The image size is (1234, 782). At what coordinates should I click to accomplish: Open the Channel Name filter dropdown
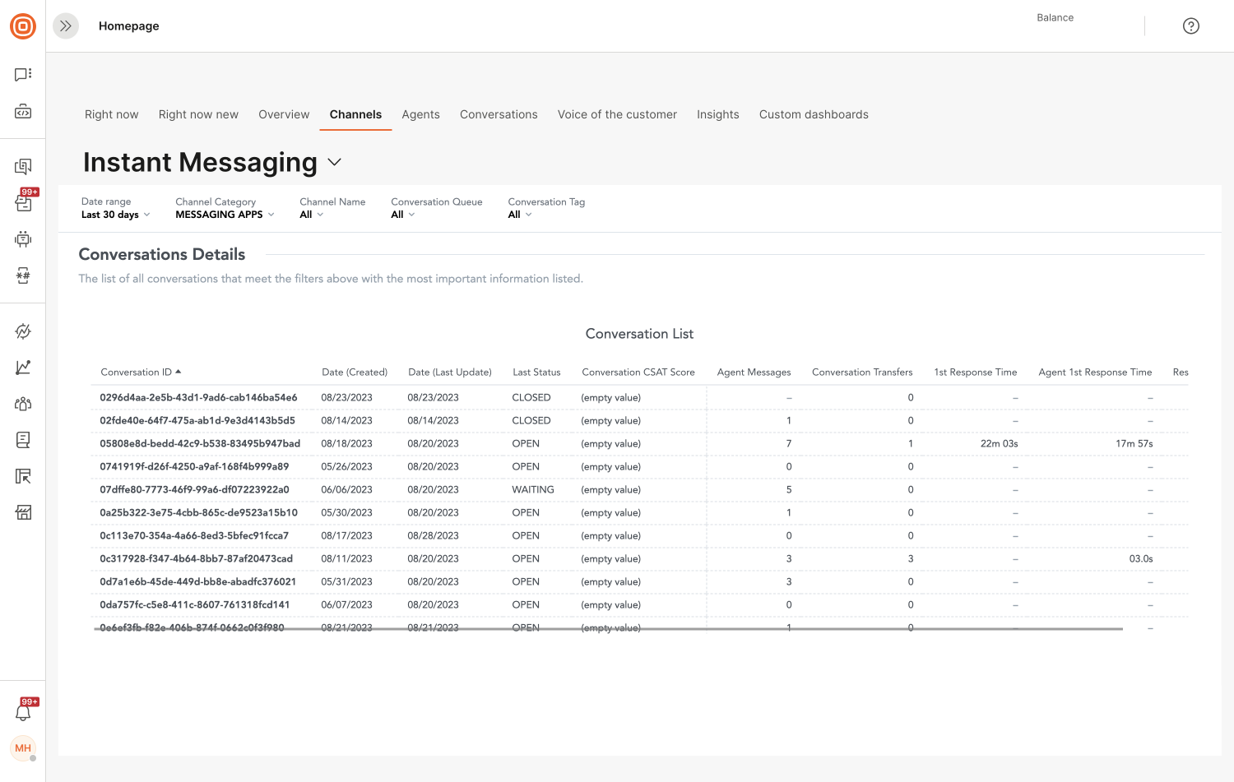click(312, 215)
